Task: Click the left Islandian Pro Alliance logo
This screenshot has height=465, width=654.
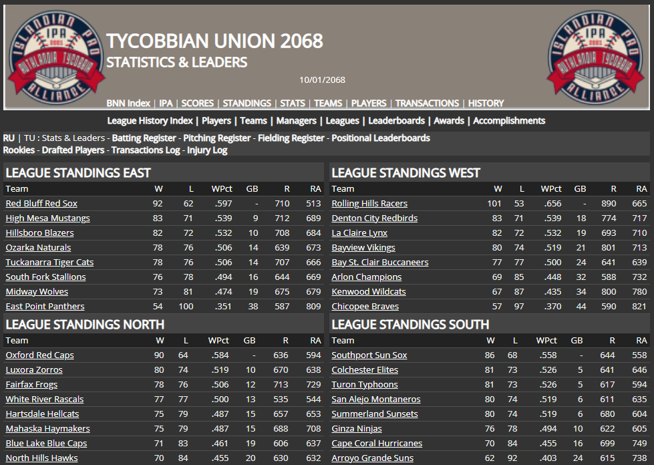Action: pos(56,57)
